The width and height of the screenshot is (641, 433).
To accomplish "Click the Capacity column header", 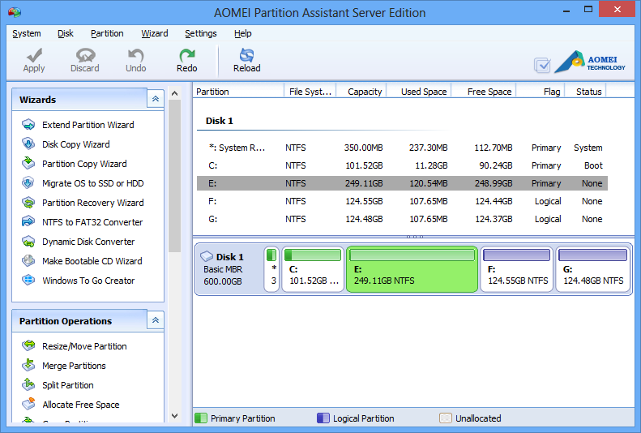I will [x=361, y=92].
